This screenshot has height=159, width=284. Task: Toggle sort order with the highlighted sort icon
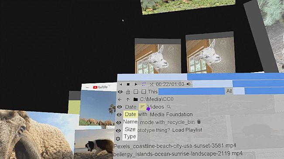(x=143, y=107)
